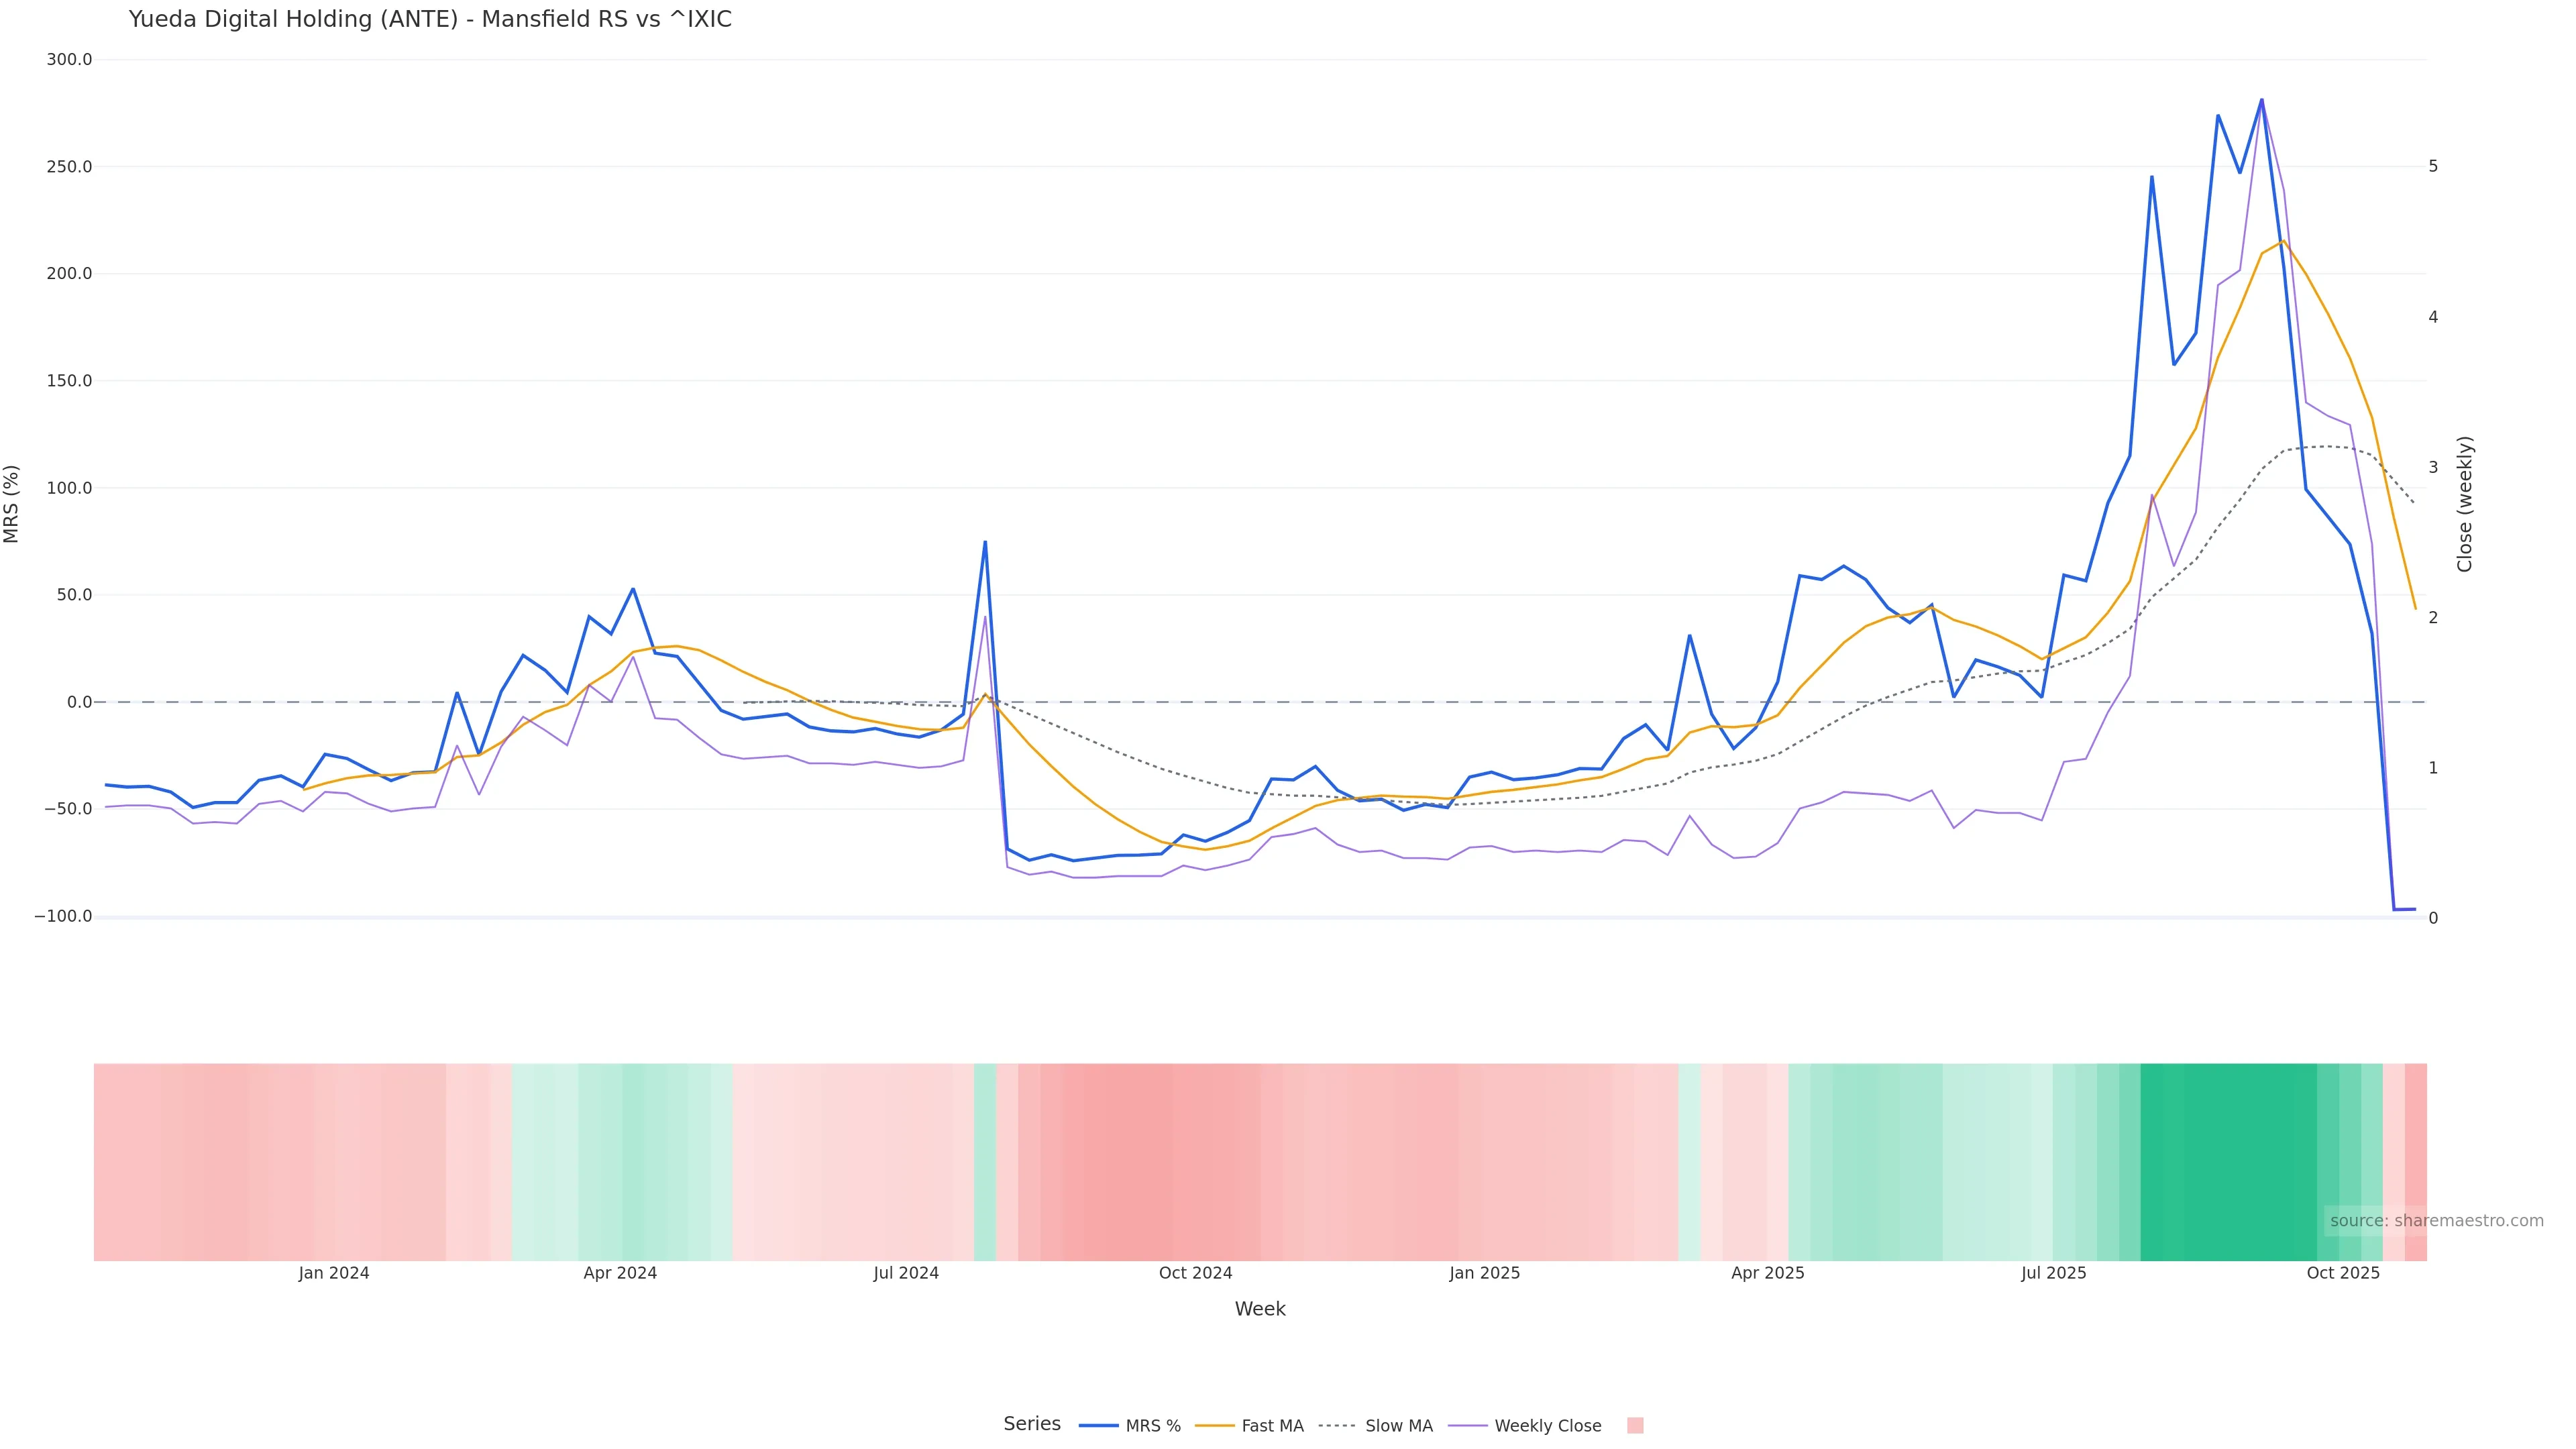The height and width of the screenshot is (1449, 2576).
Task: Click the dark green heatmap band
Action: tap(2228, 1162)
